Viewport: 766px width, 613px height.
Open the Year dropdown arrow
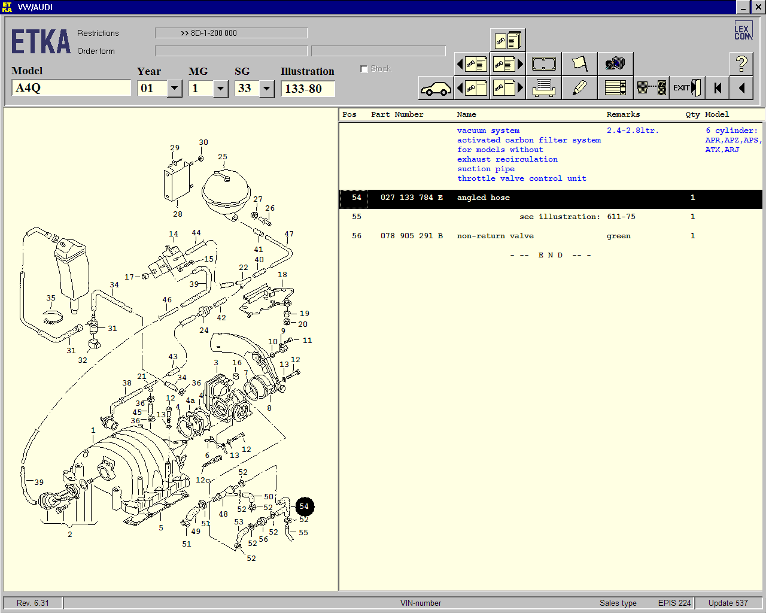(x=175, y=89)
